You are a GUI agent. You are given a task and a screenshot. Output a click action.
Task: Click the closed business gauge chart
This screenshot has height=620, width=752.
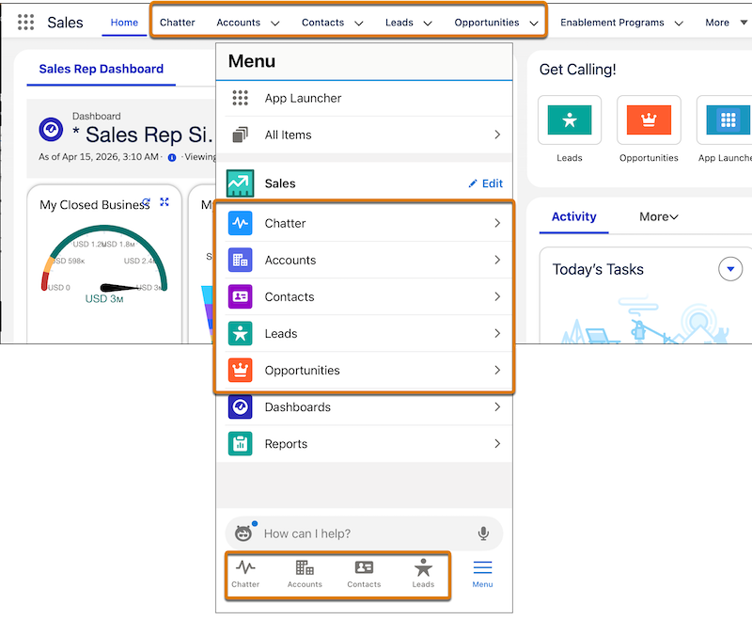[x=104, y=259]
